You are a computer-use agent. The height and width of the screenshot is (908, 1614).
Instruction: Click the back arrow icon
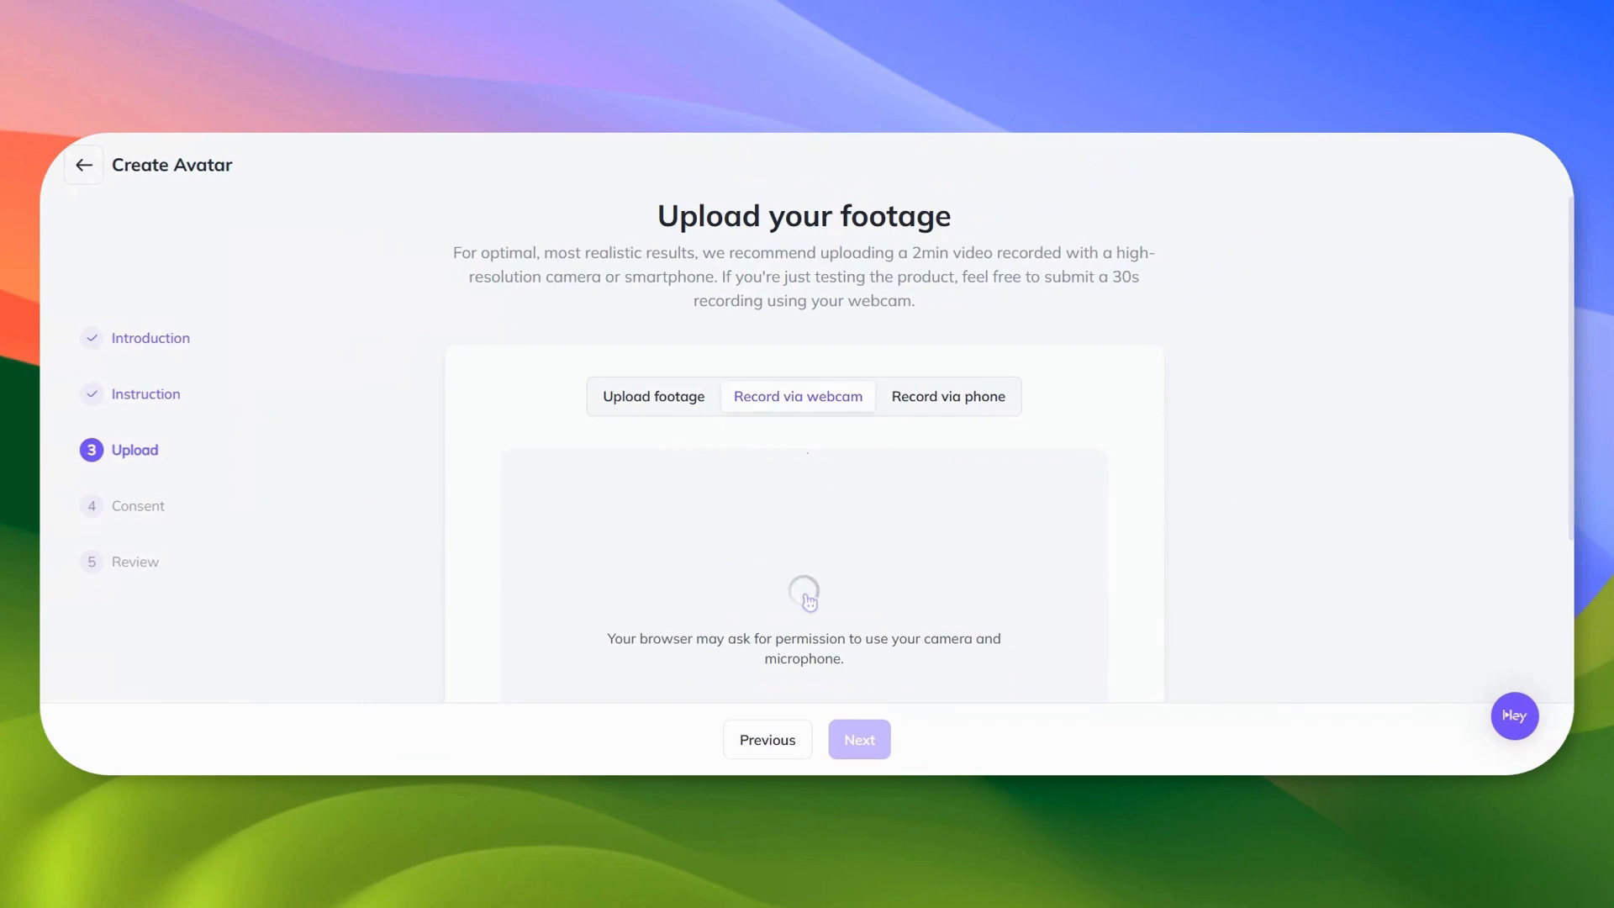(x=84, y=165)
